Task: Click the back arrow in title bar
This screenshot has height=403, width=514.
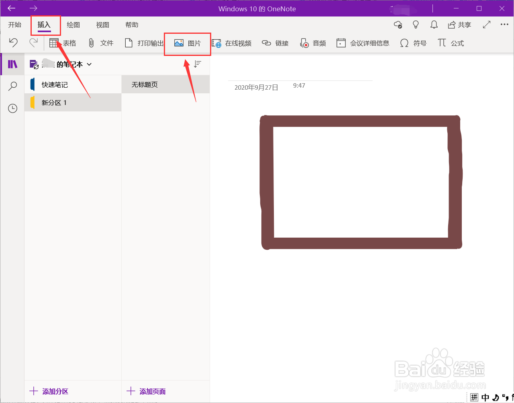Action: pyautogui.click(x=12, y=8)
